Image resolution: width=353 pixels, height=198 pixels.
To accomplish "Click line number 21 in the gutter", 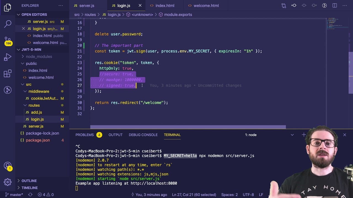I will pyautogui.click(x=80, y=51).
